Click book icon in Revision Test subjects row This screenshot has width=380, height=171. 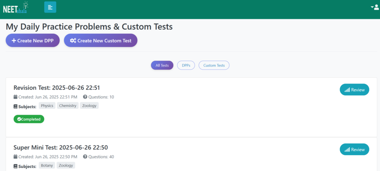pos(16,106)
